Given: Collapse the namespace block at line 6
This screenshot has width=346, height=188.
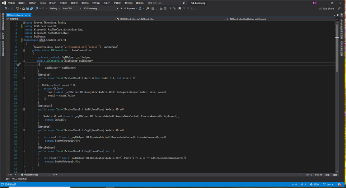Looking at the screenshot, I should (24, 40).
